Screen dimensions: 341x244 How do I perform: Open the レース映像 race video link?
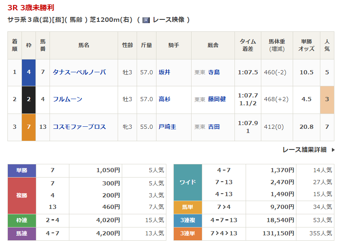(x=168, y=20)
